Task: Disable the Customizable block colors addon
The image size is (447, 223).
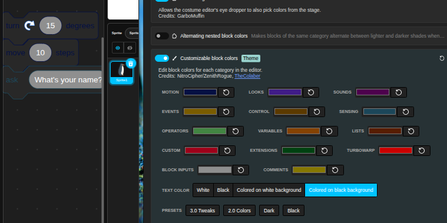Action: pos(162,58)
